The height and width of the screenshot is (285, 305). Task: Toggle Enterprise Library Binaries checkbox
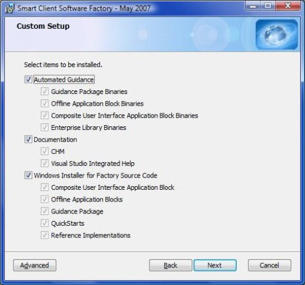pyautogui.click(x=45, y=128)
